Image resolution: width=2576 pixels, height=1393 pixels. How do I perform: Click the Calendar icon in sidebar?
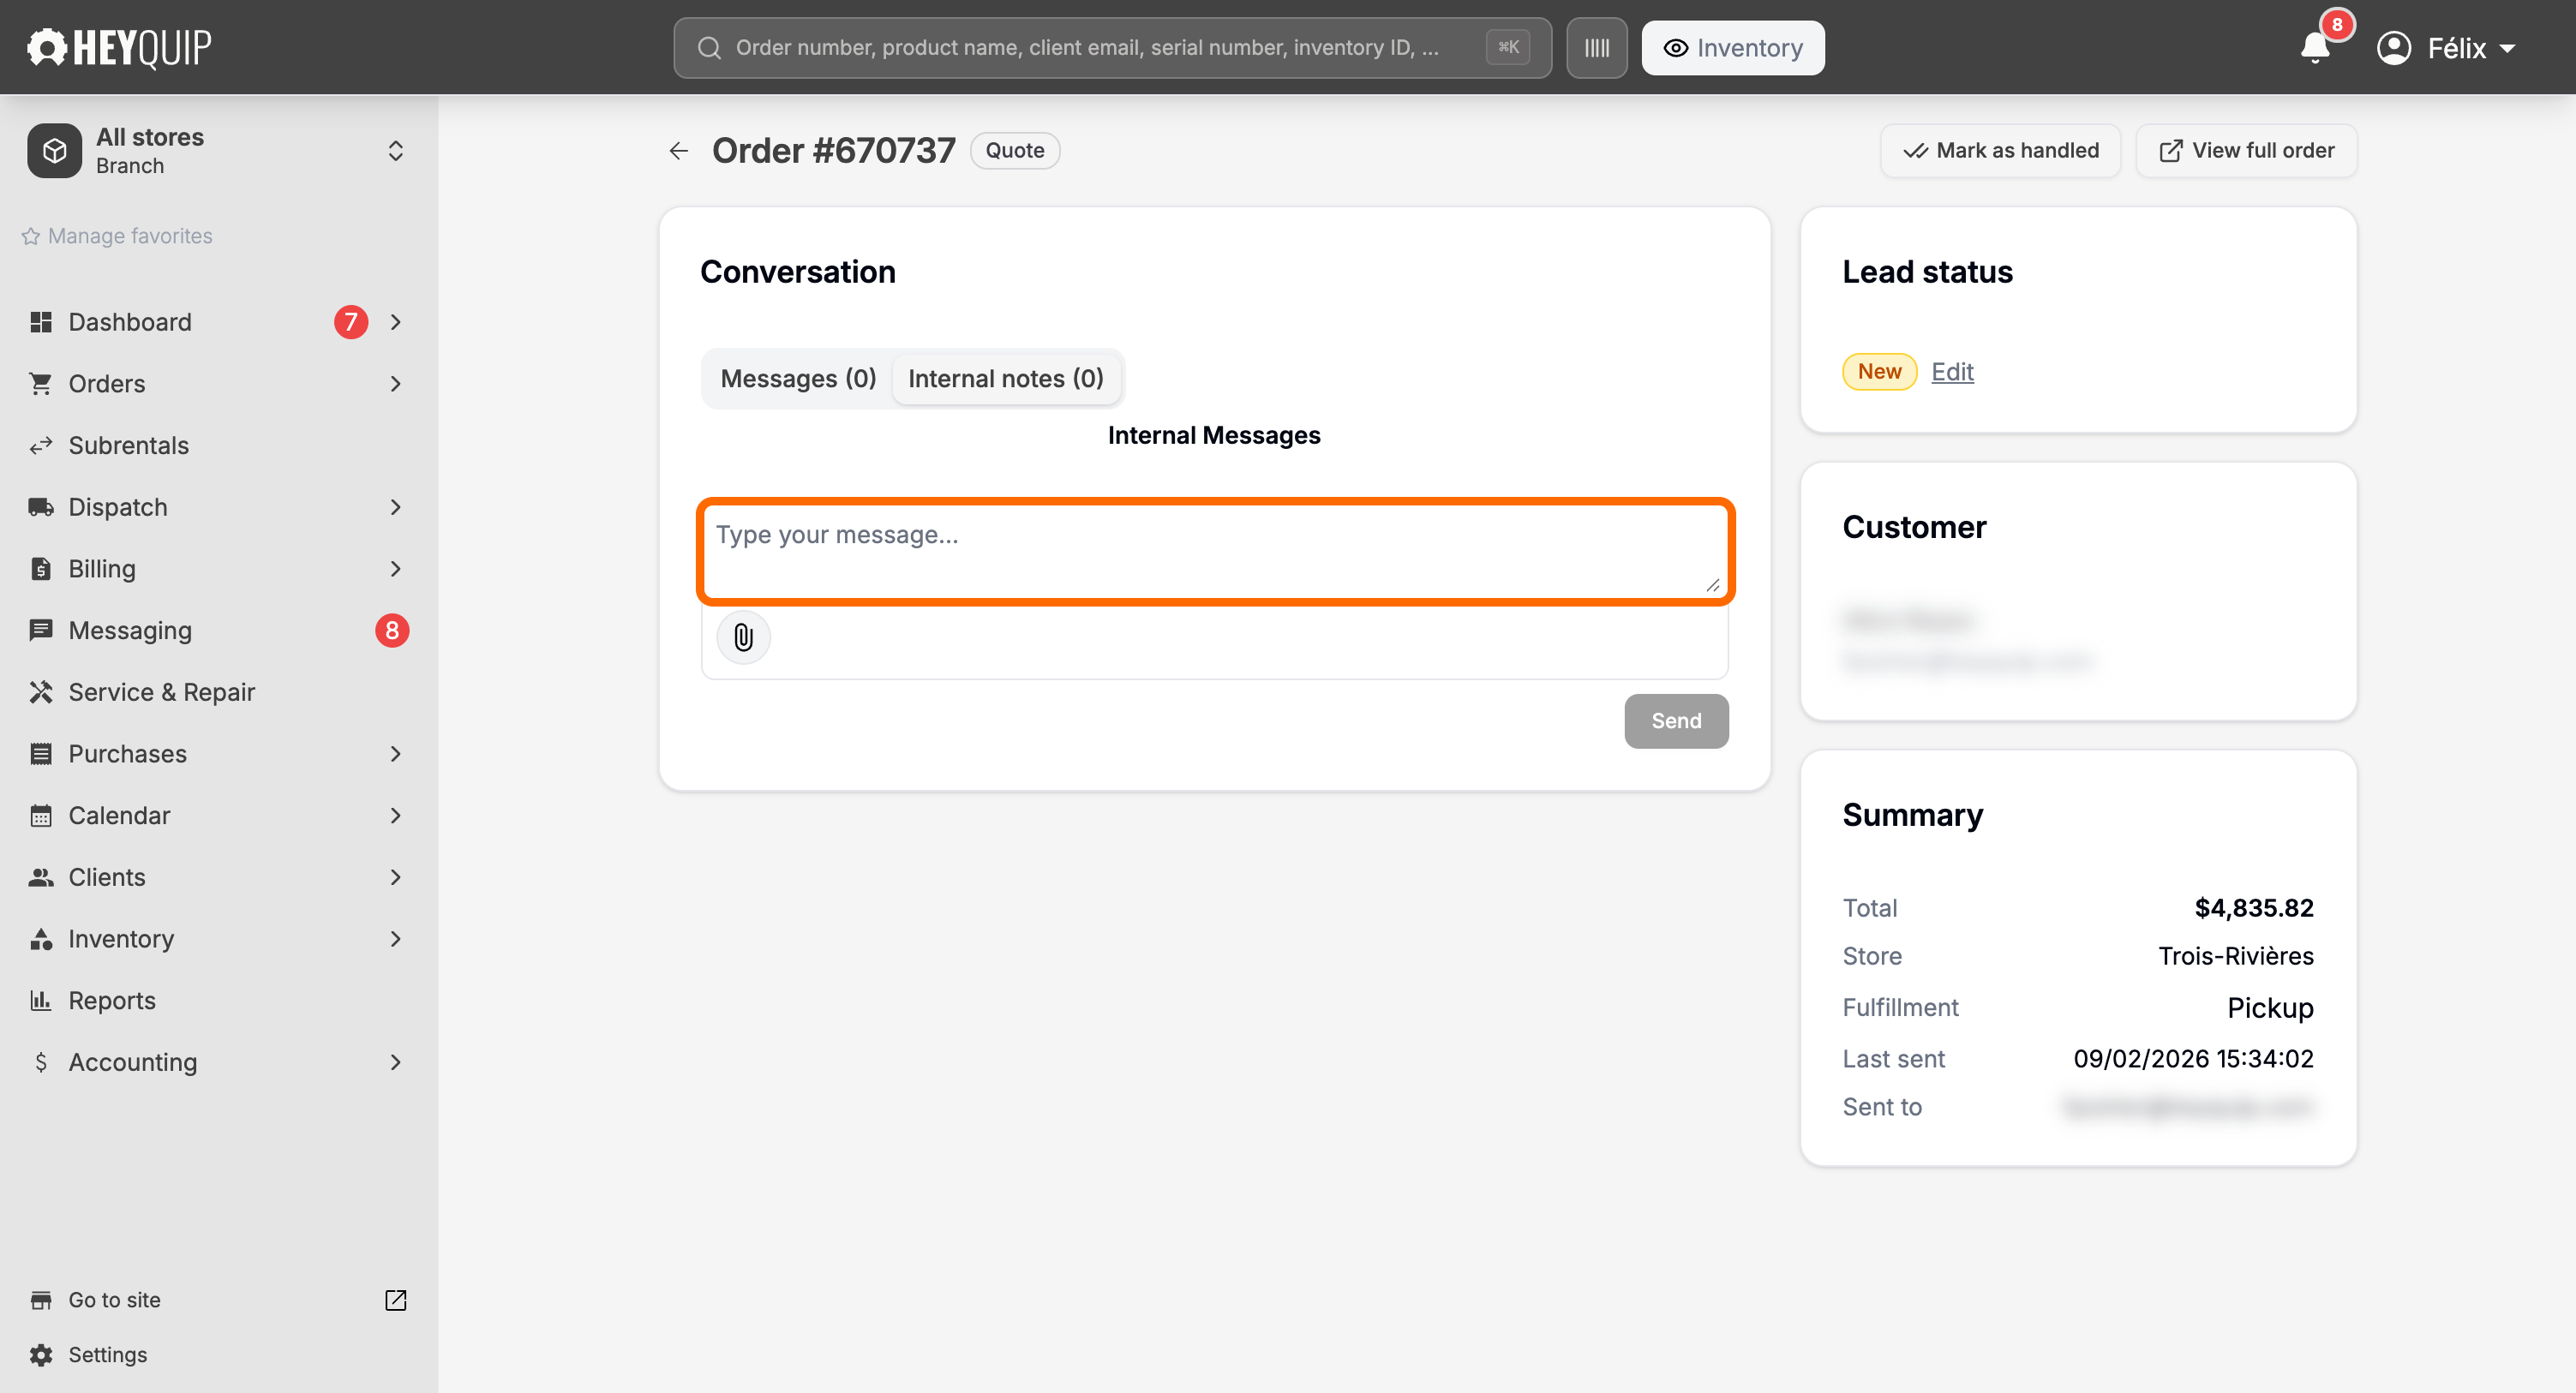[40, 815]
